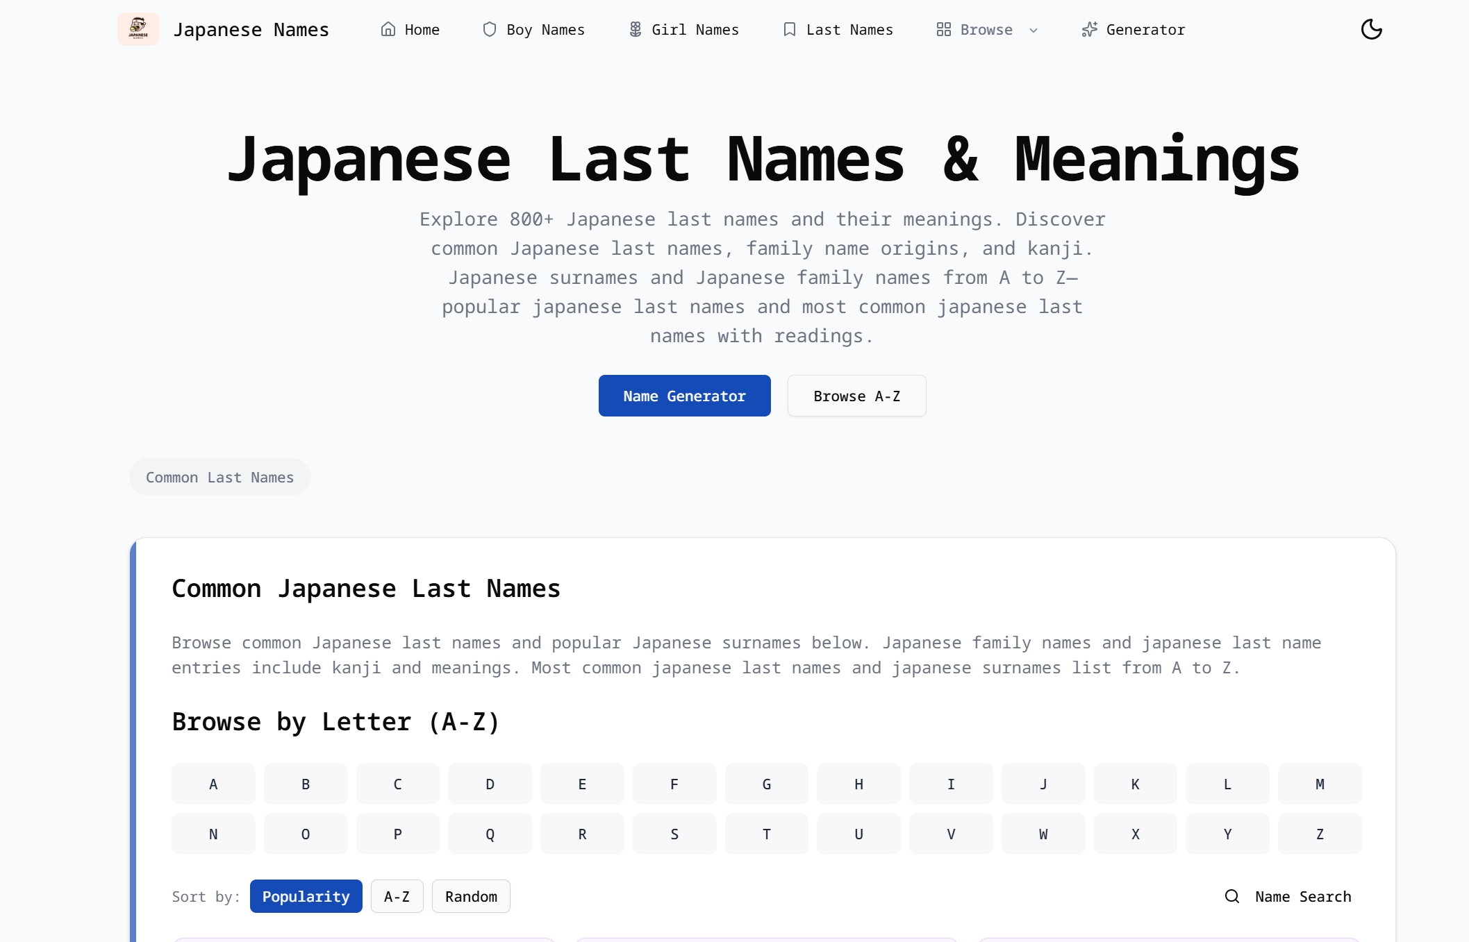Toggle dark mode with the moon icon
This screenshot has width=1469, height=942.
(x=1372, y=29)
